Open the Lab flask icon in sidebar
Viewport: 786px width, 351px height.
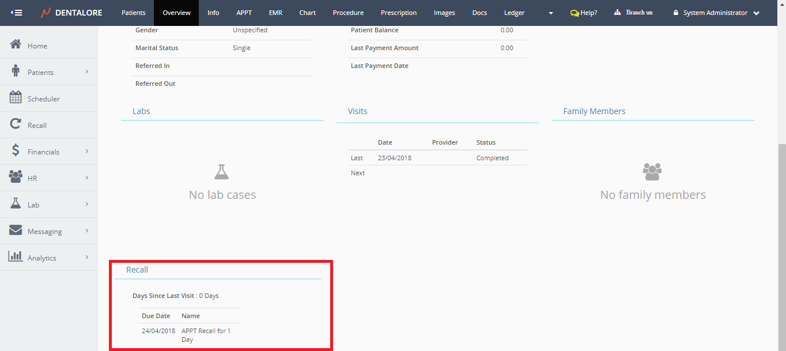(16, 204)
